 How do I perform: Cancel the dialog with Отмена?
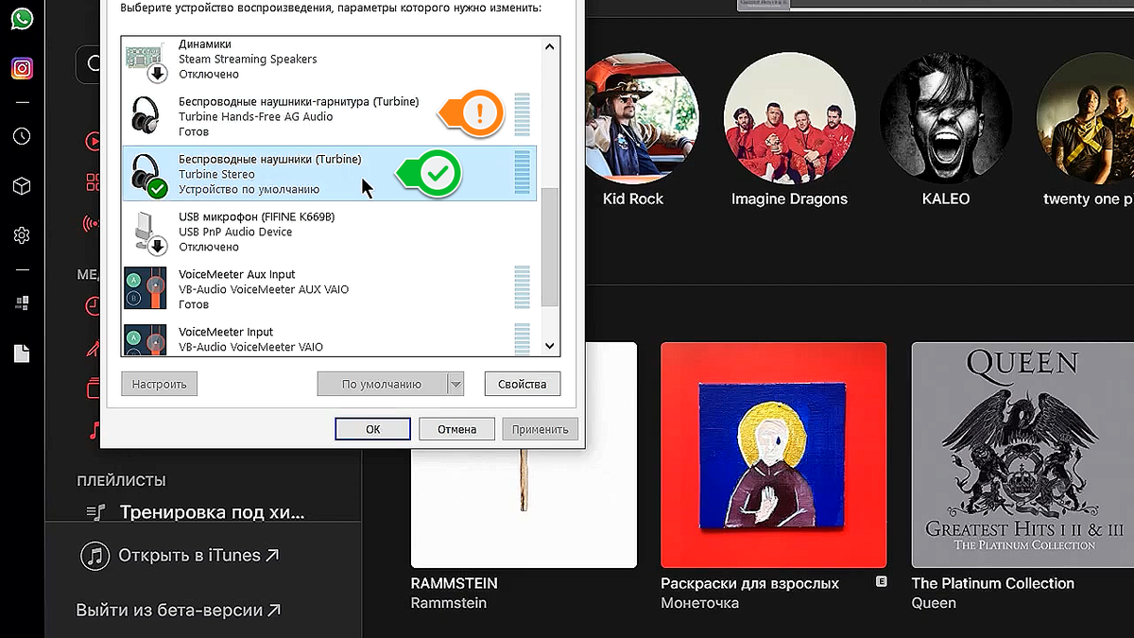[456, 429]
